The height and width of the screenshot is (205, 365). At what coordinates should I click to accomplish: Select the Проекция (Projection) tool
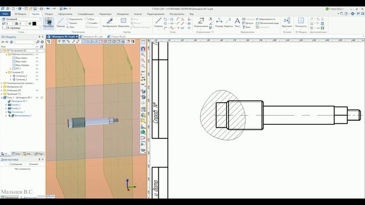[x=48, y=23]
